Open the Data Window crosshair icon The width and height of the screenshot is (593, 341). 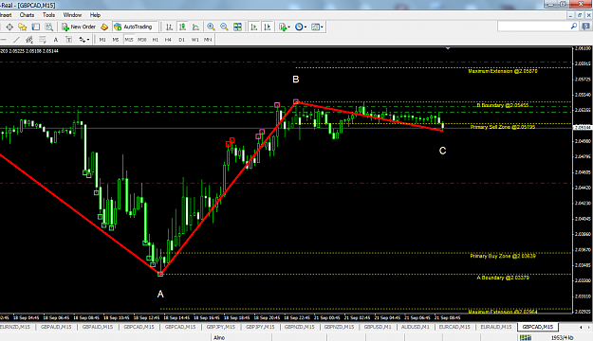[9, 27]
